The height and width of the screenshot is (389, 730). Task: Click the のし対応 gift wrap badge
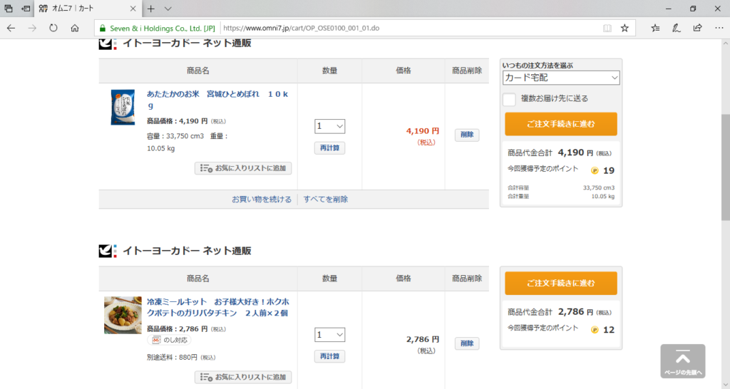point(170,340)
